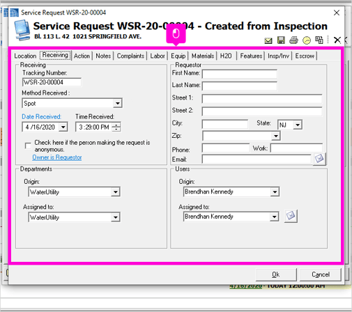Expand the Method Received dropdown
352x312 pixels.
[118, 103]
